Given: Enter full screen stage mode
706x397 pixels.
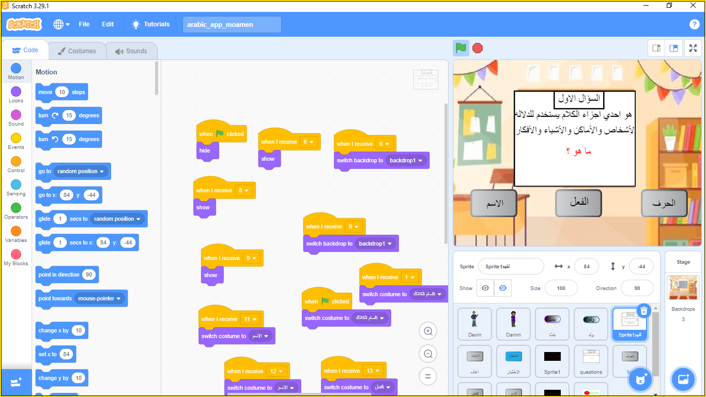Looking at the screenshot, I should click(x=693, y=48).
